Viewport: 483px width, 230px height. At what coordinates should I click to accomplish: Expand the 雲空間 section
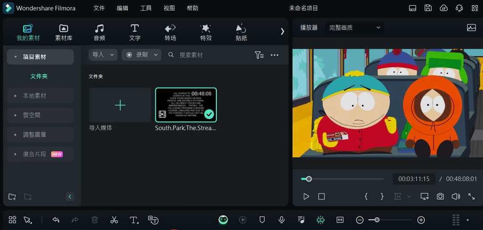(41, 115)
